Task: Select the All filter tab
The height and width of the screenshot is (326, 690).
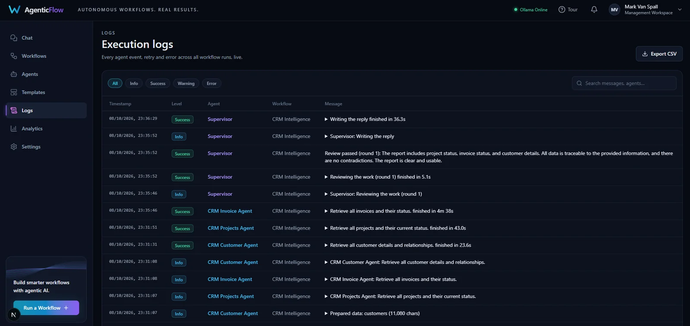Action: [115, 83]
